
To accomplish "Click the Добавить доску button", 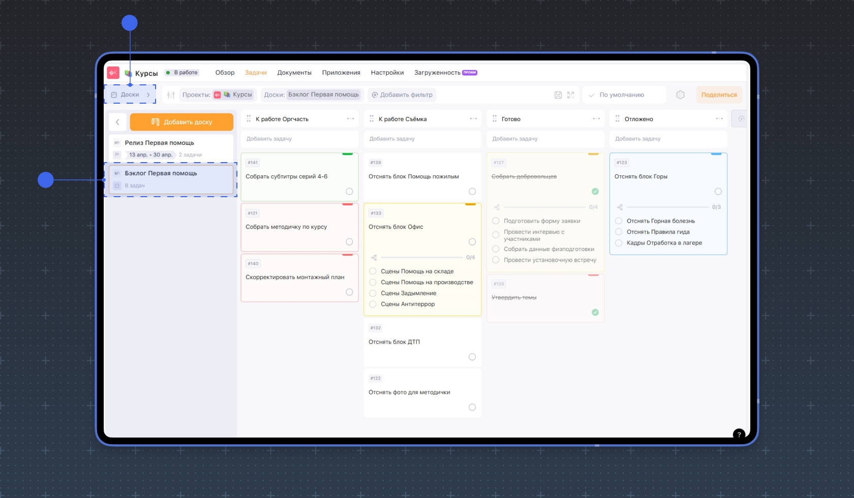I will (x=181, y=122).
